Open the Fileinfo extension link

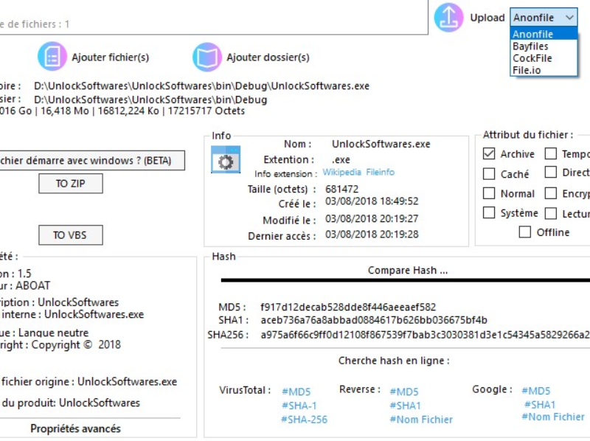380,173
